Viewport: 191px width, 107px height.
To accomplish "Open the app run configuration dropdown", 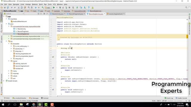I will point(48,7).
